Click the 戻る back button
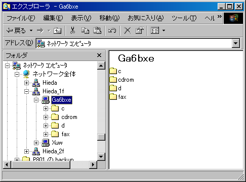The image size is (246, 182). (x=16, y=31)
